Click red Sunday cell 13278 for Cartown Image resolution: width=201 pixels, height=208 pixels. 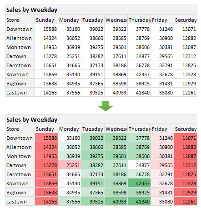pos(46,165)
